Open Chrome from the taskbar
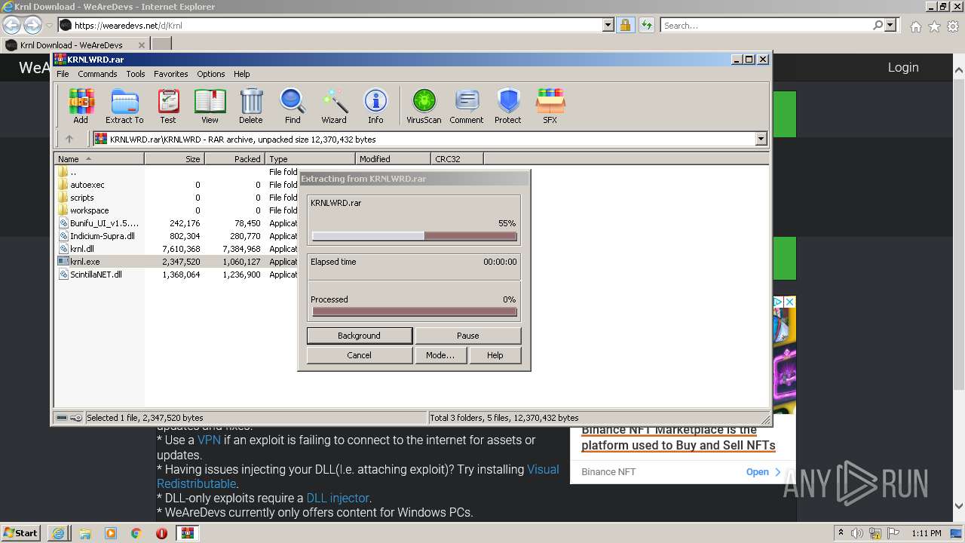965x543 pixels. [136, 533]
